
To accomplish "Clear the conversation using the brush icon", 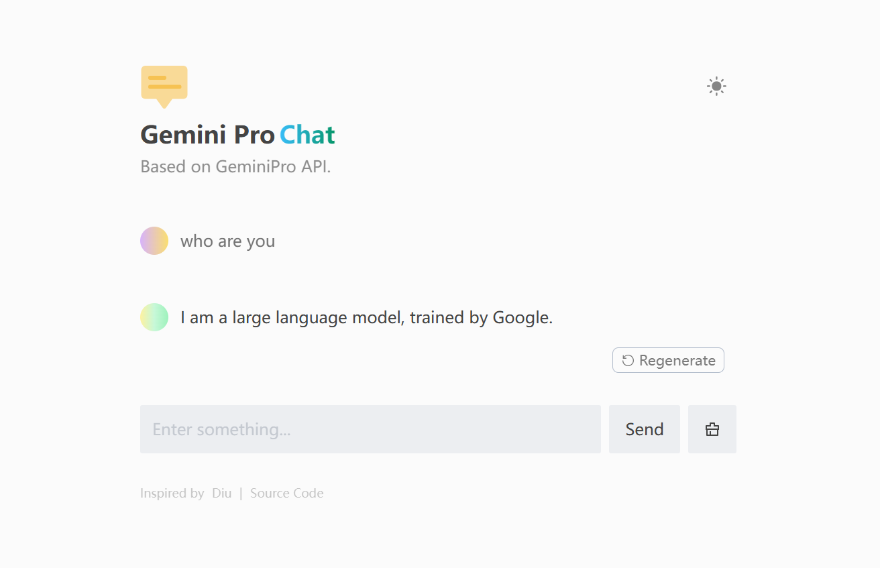I will click(712, 429).
